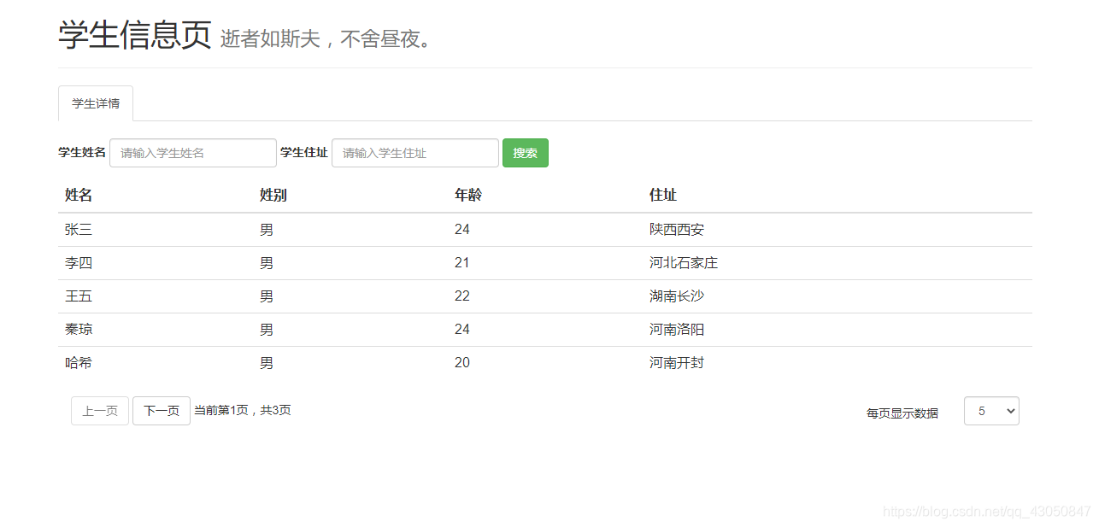Click age 22 in 王五 row
Screen dimensions: 1099x527
pyautogui.click(x=462, y=296)
